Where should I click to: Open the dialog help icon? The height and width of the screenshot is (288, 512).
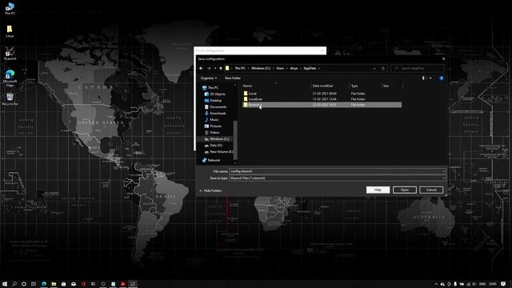pyautogui.click(x=442, y=78)
